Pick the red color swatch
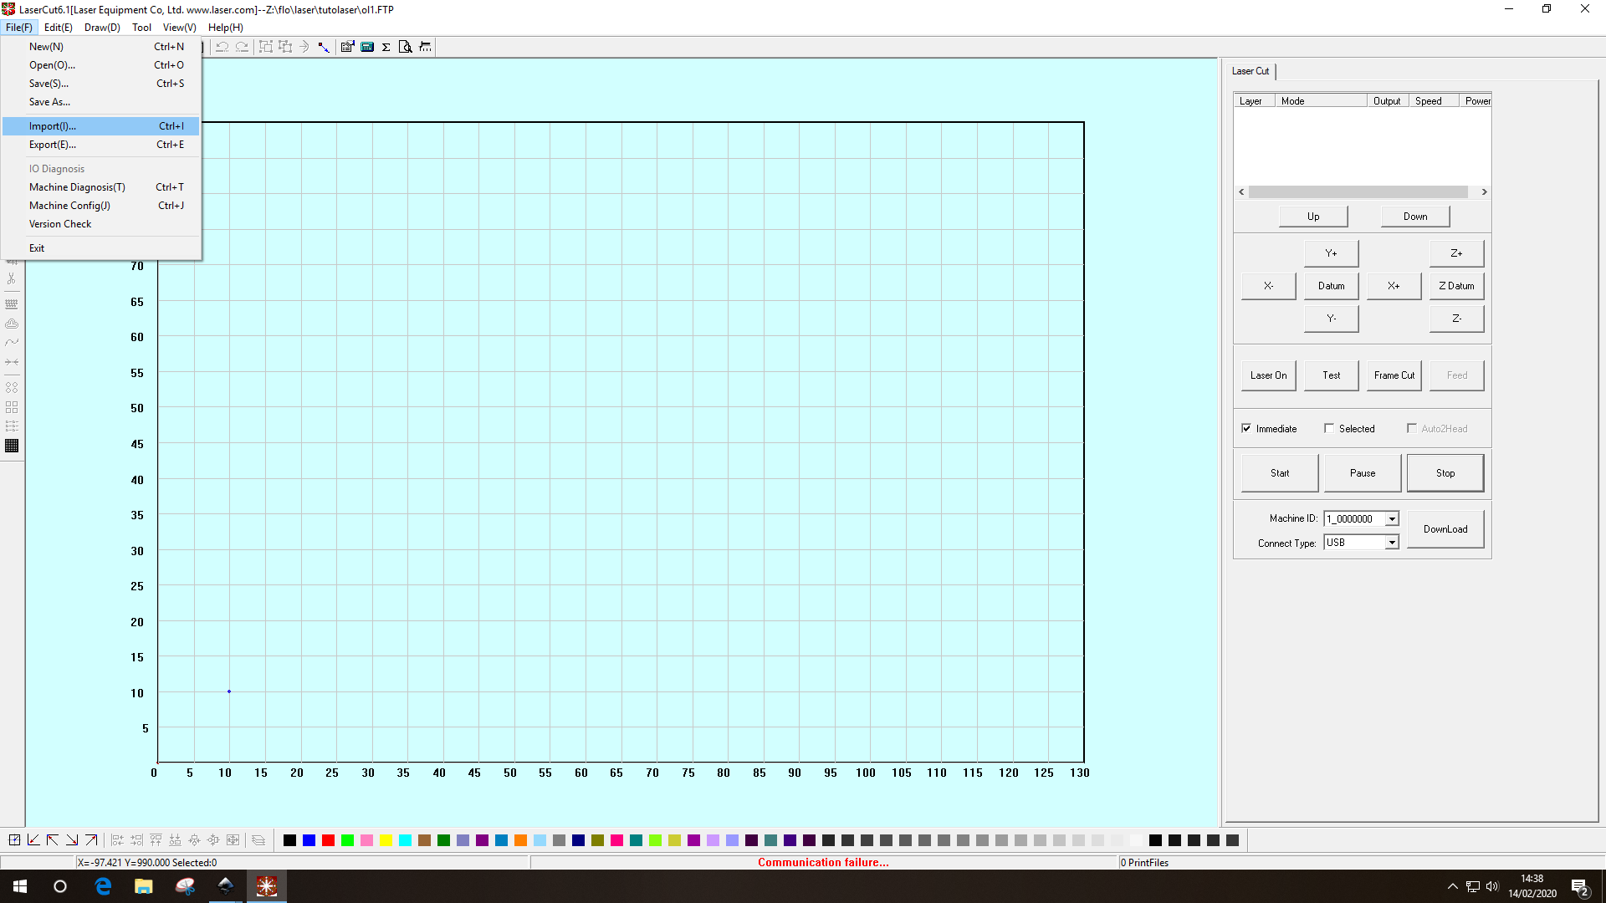The width and height of the screenshot is (1606, 903). (328, 840)
